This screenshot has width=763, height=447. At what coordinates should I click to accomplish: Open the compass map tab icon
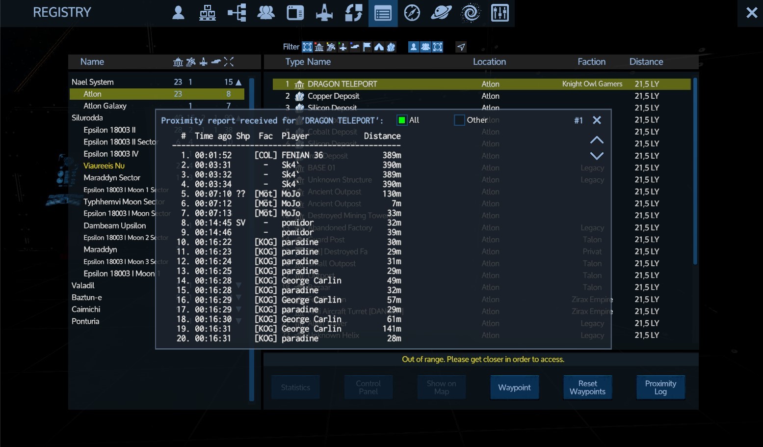(x=412, y=13)
